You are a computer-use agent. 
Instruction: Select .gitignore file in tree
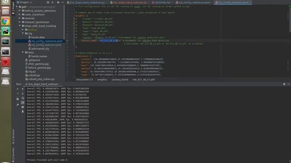tap(33, 60)
